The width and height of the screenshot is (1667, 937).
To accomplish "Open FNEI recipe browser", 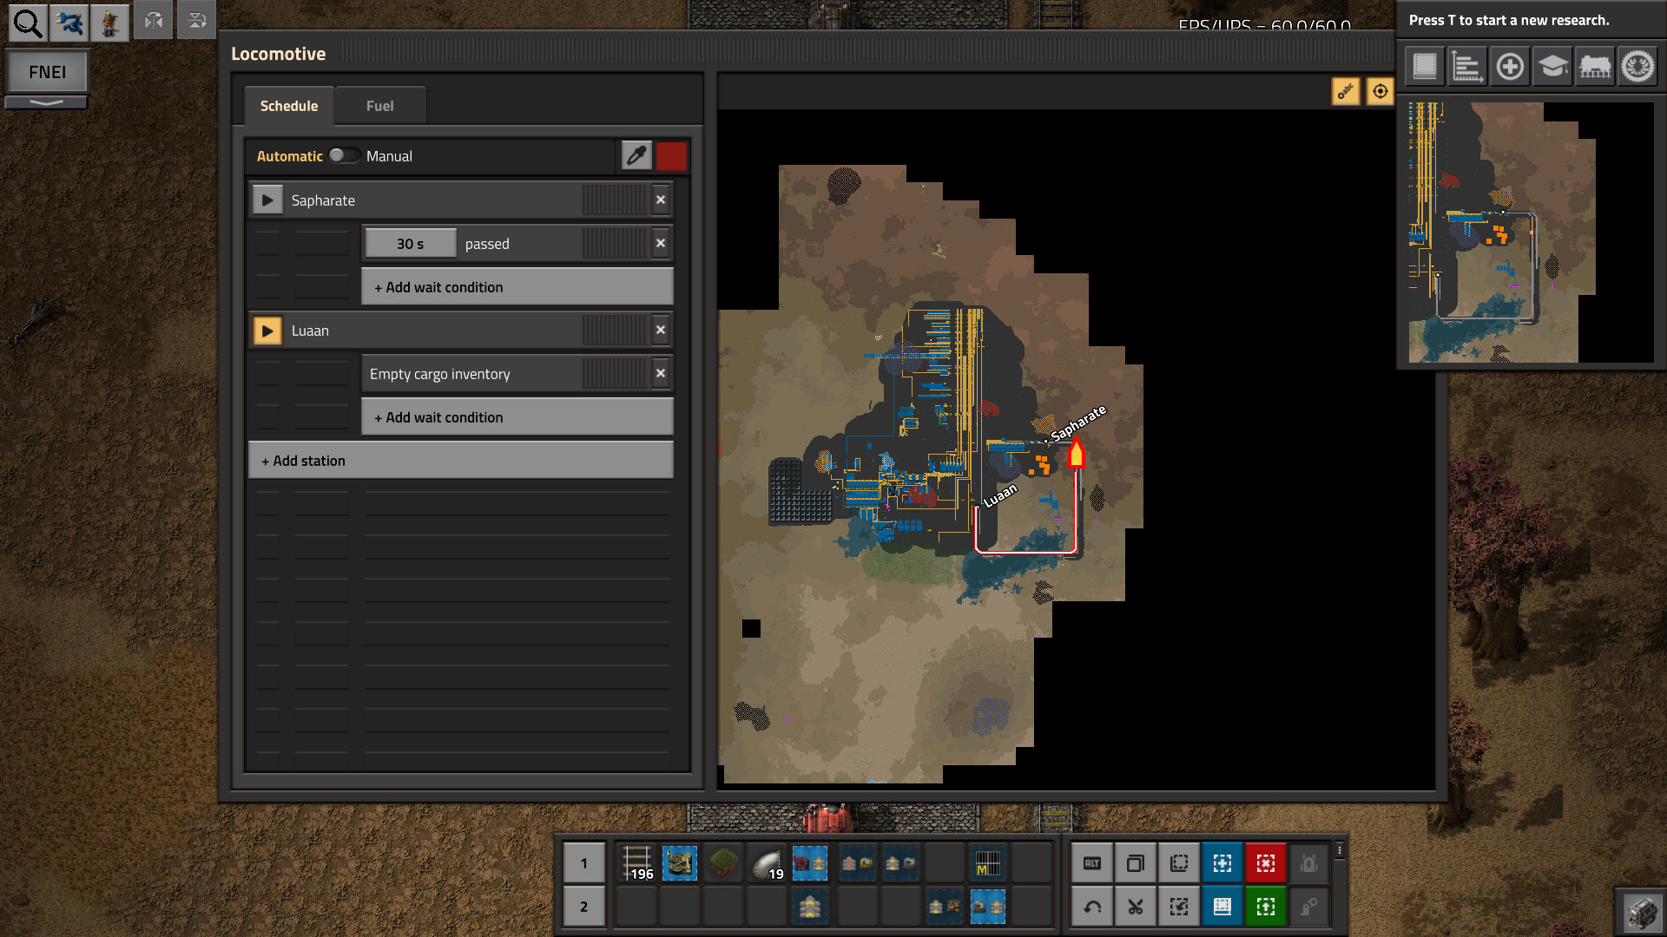I will [x=47, y=72].
